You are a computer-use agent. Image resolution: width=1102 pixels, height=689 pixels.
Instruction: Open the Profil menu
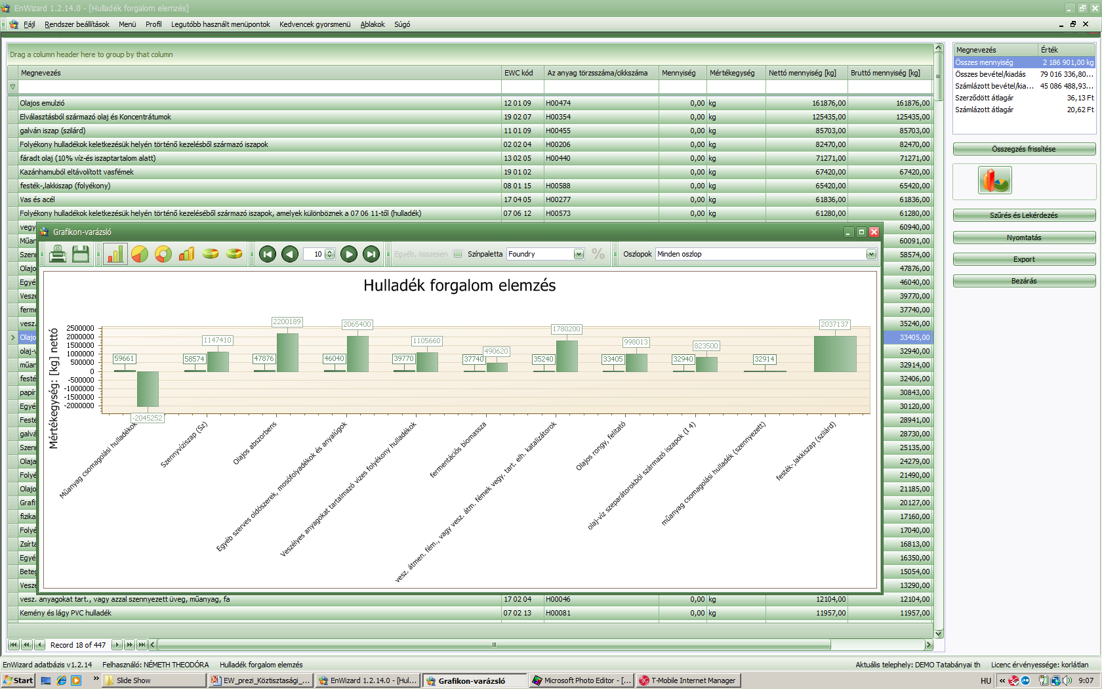[153, 24]
